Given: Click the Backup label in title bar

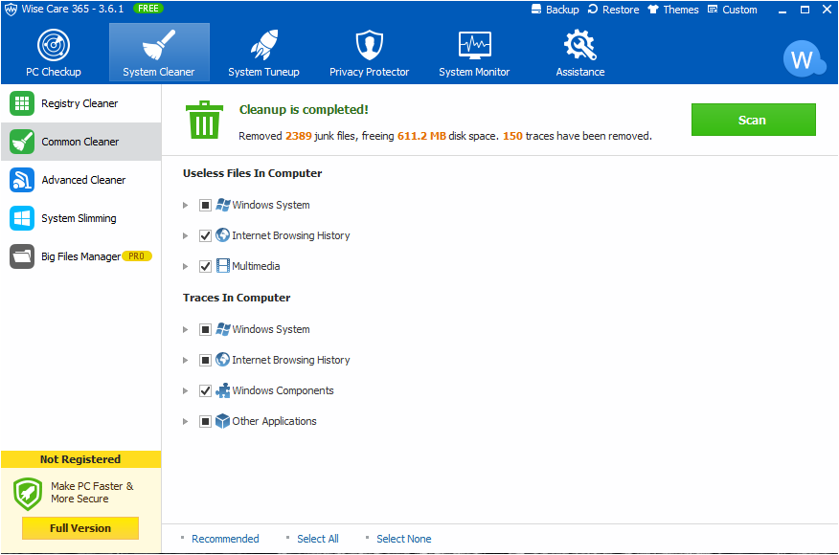Looking at the screenshot, I should (562, 10).
